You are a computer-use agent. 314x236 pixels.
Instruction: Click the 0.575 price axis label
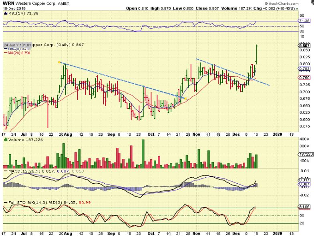click(304, 126)
